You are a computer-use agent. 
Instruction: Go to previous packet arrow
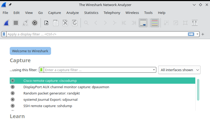pos(96,23)
